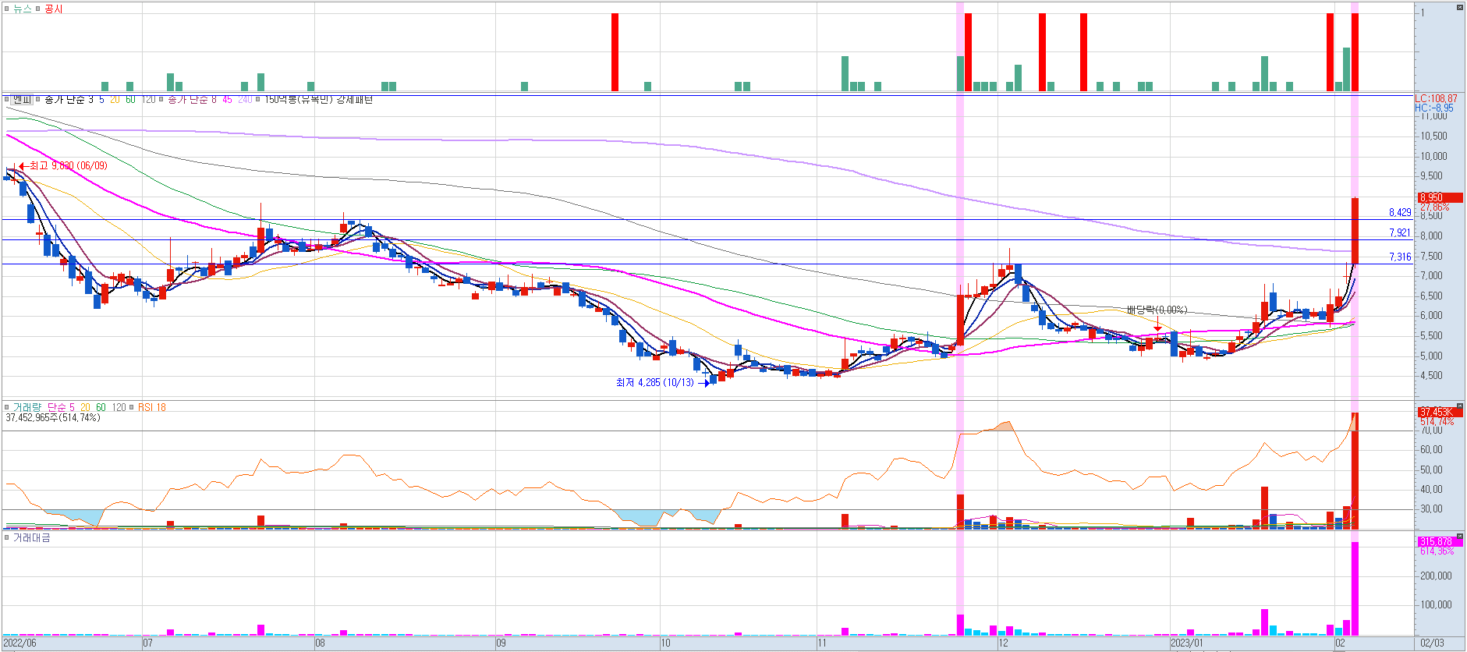
Task: Select the 07 month on time axis
Action: click(x=147, y=643)
